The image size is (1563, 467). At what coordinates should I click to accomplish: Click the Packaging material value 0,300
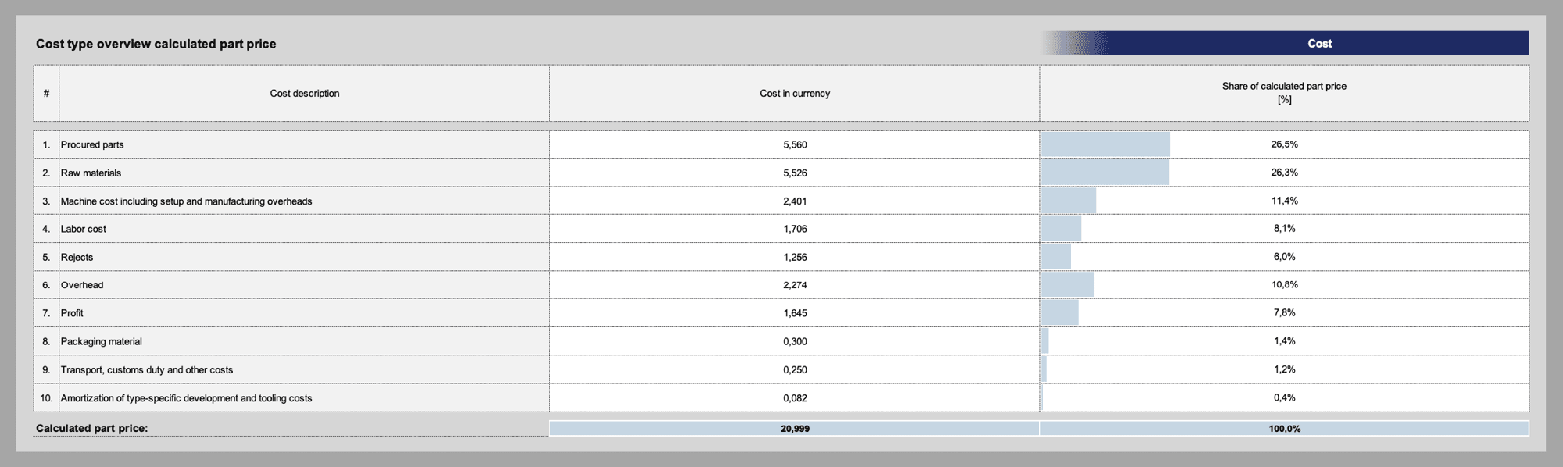794,342
